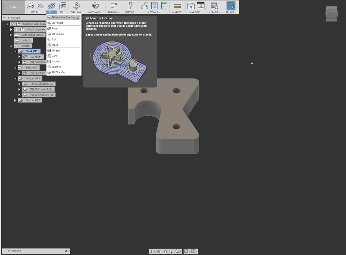Click the Orbit tool in navigation bar

151,251
